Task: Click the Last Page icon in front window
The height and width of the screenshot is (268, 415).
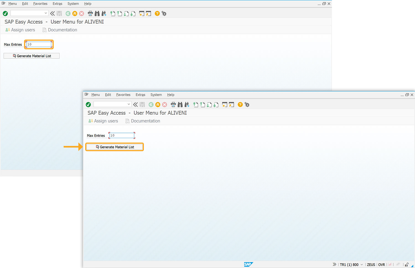Action: [x=216, y=105]
